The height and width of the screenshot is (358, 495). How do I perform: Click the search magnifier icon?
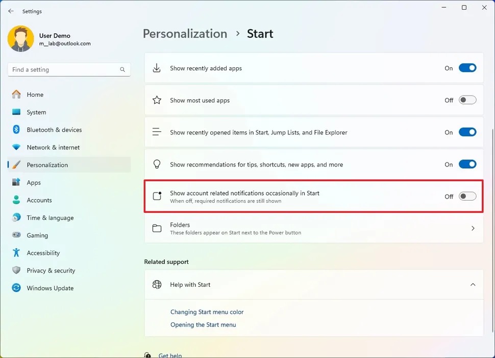point(122,70)
